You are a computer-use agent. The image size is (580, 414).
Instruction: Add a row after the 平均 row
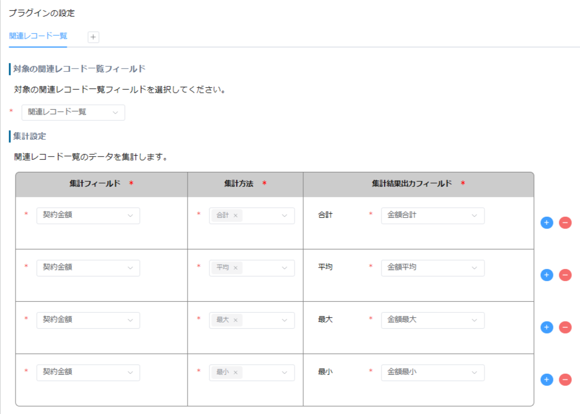tap(547, 275)
